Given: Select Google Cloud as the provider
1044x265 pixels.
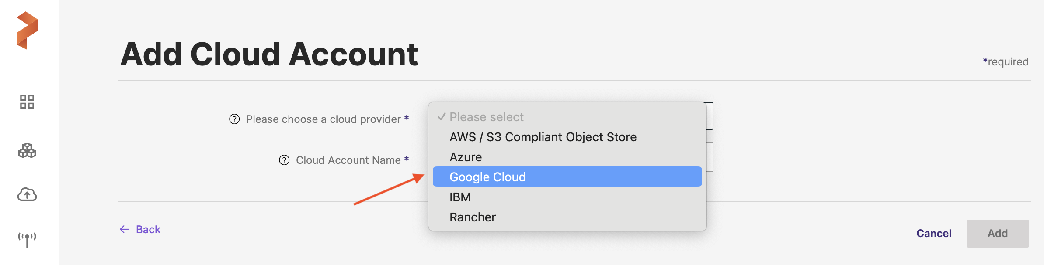Looking at the screenshot, I should click(487, 177).
